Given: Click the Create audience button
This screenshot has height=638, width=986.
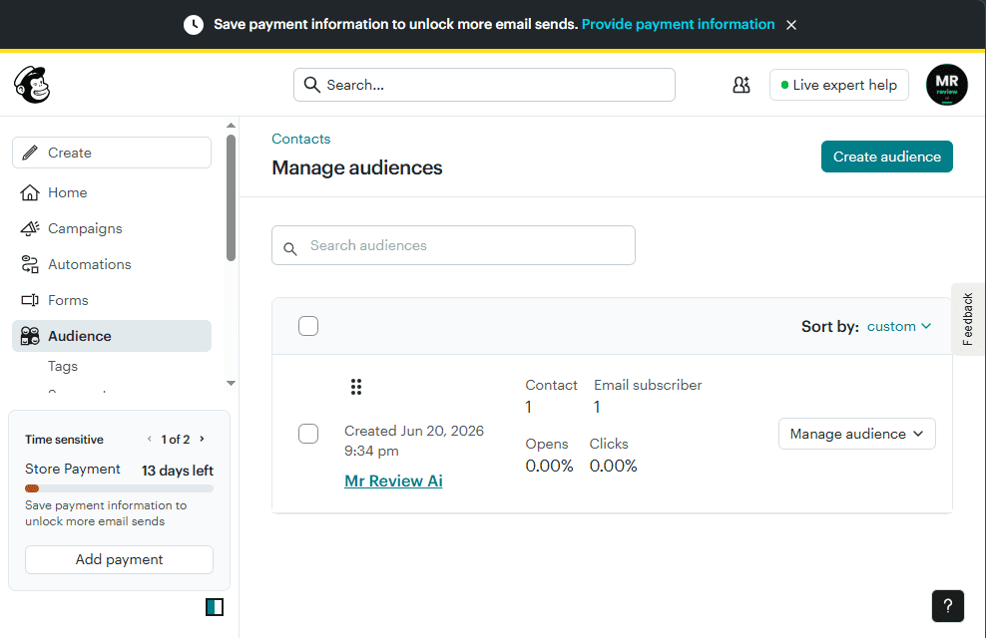Looking at the screenshot, I should 886,157.
